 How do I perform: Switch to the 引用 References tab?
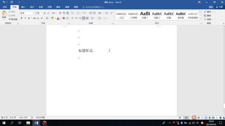coord(50,7)
